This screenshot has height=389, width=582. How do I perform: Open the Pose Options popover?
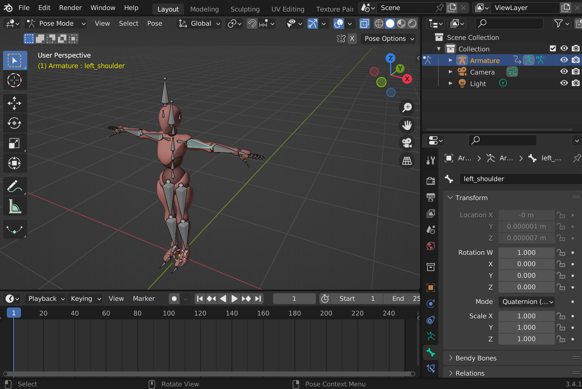coord(388,39)
